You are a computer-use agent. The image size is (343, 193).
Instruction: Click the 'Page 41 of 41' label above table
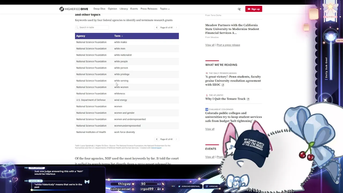pos(166,28)
